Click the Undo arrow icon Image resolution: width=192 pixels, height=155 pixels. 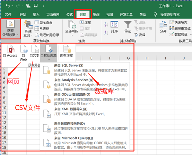click(8, 6)
